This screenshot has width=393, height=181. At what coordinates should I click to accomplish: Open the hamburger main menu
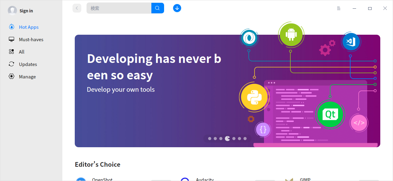[x=339, y=8]
